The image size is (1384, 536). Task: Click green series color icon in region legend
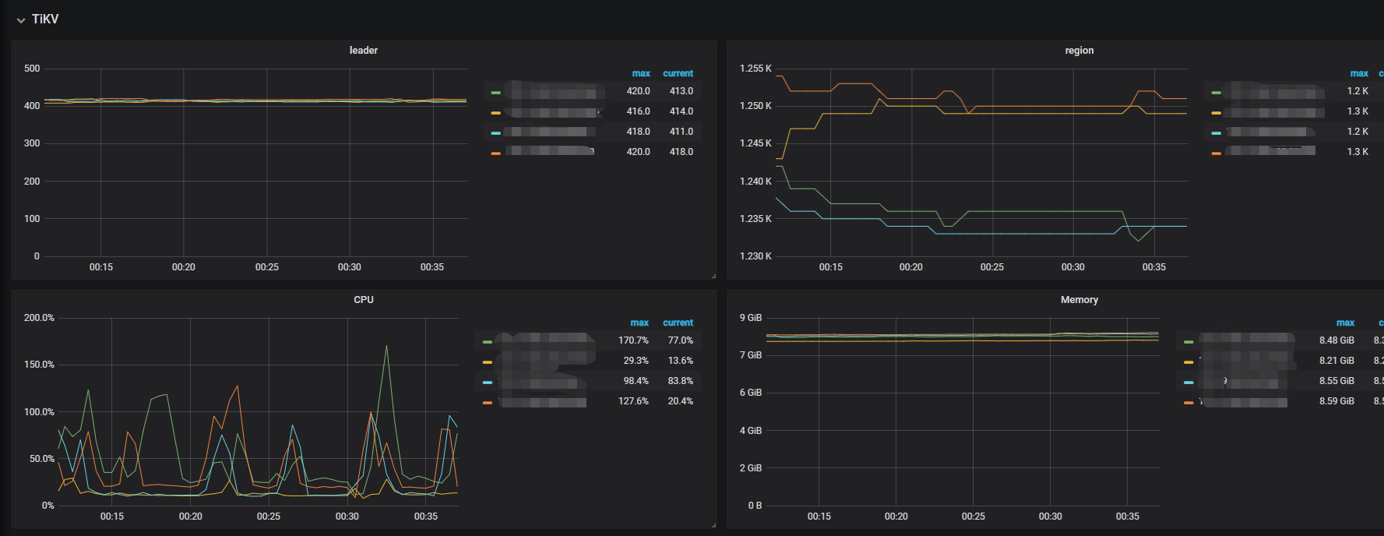click(x=1216, y=93)
